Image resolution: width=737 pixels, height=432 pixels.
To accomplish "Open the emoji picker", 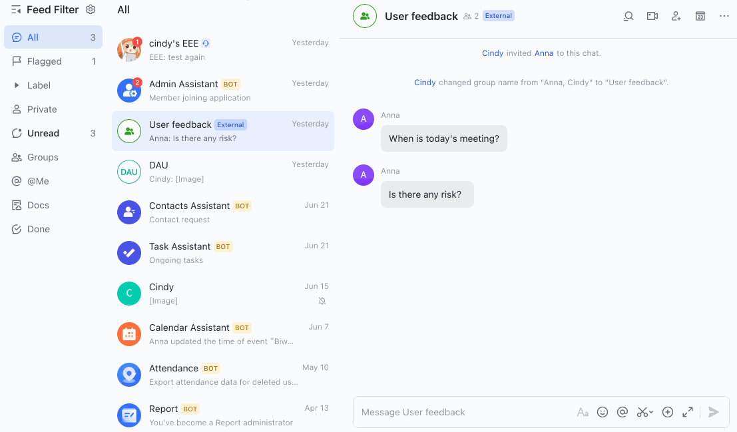I will click(x=603, y=412).
